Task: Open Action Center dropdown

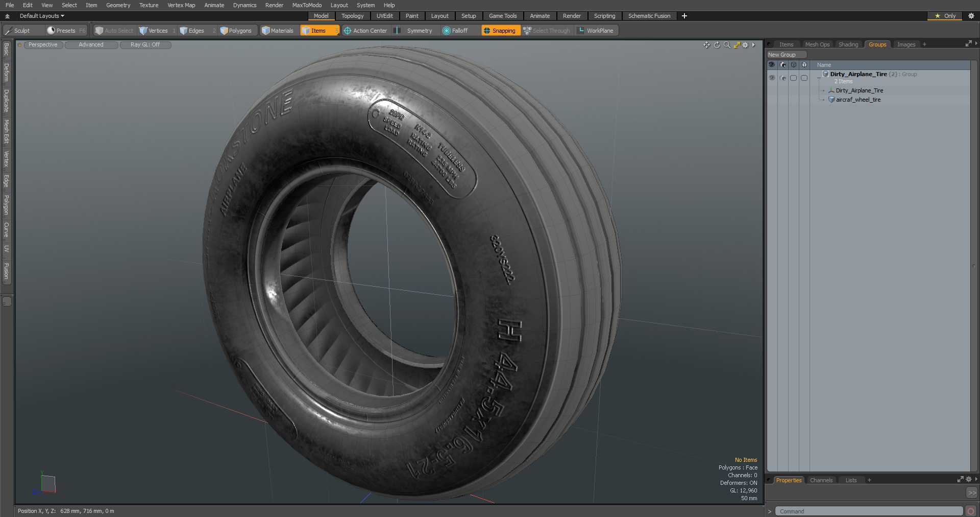Action: [x=365, y=31]
